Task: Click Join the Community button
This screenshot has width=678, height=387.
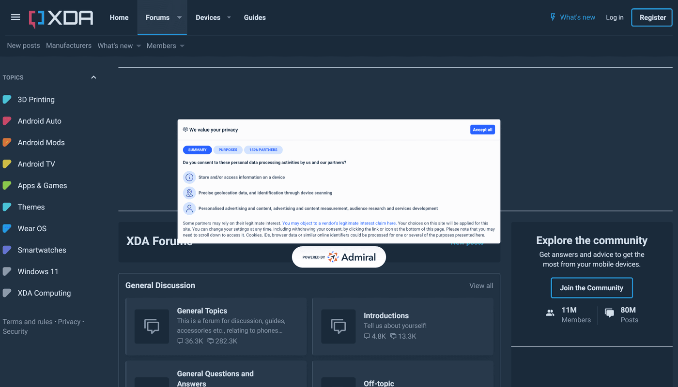Action: pyautogui.click(x=591, y=288)
